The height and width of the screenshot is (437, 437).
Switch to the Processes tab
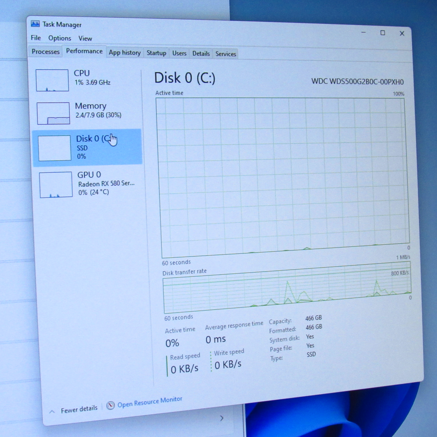46,52
